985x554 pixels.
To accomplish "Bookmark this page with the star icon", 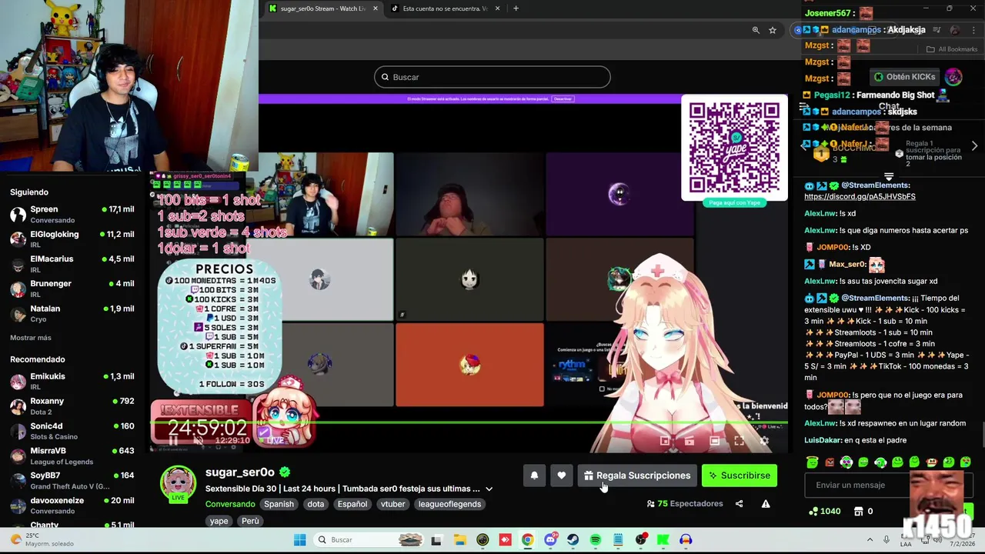I will tap(773, 30).
